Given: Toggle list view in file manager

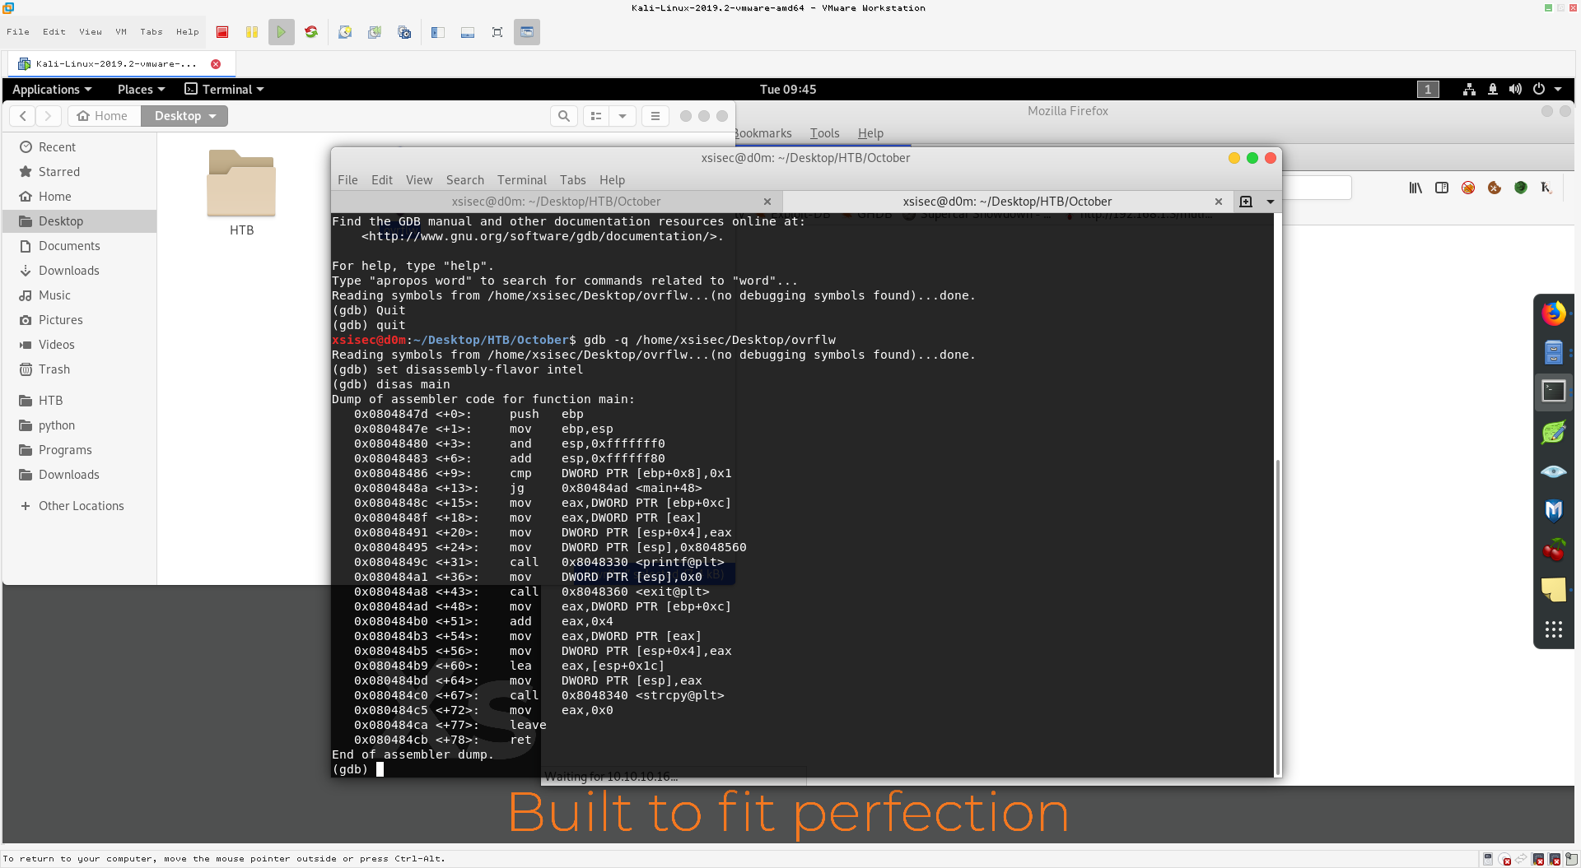Looking at the screenshot, I should 596,116.
